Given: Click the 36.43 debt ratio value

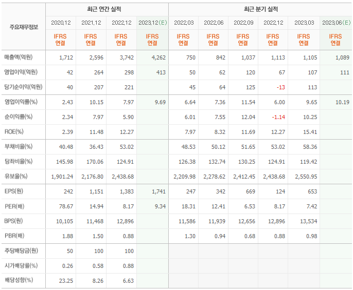Looking at the screenshot, I should [x=96, y=147].
